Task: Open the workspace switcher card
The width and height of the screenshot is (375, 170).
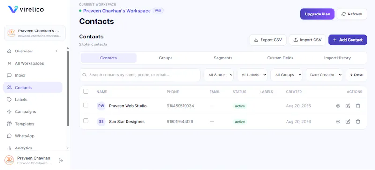Action: pos(35,33)
